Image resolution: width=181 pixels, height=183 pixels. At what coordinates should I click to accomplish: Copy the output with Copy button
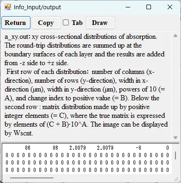pyautogui.click(x=46, y=23)
